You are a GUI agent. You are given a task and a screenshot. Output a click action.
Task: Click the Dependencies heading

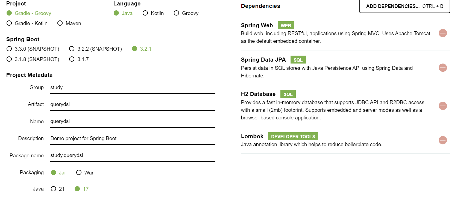point(260,6)
